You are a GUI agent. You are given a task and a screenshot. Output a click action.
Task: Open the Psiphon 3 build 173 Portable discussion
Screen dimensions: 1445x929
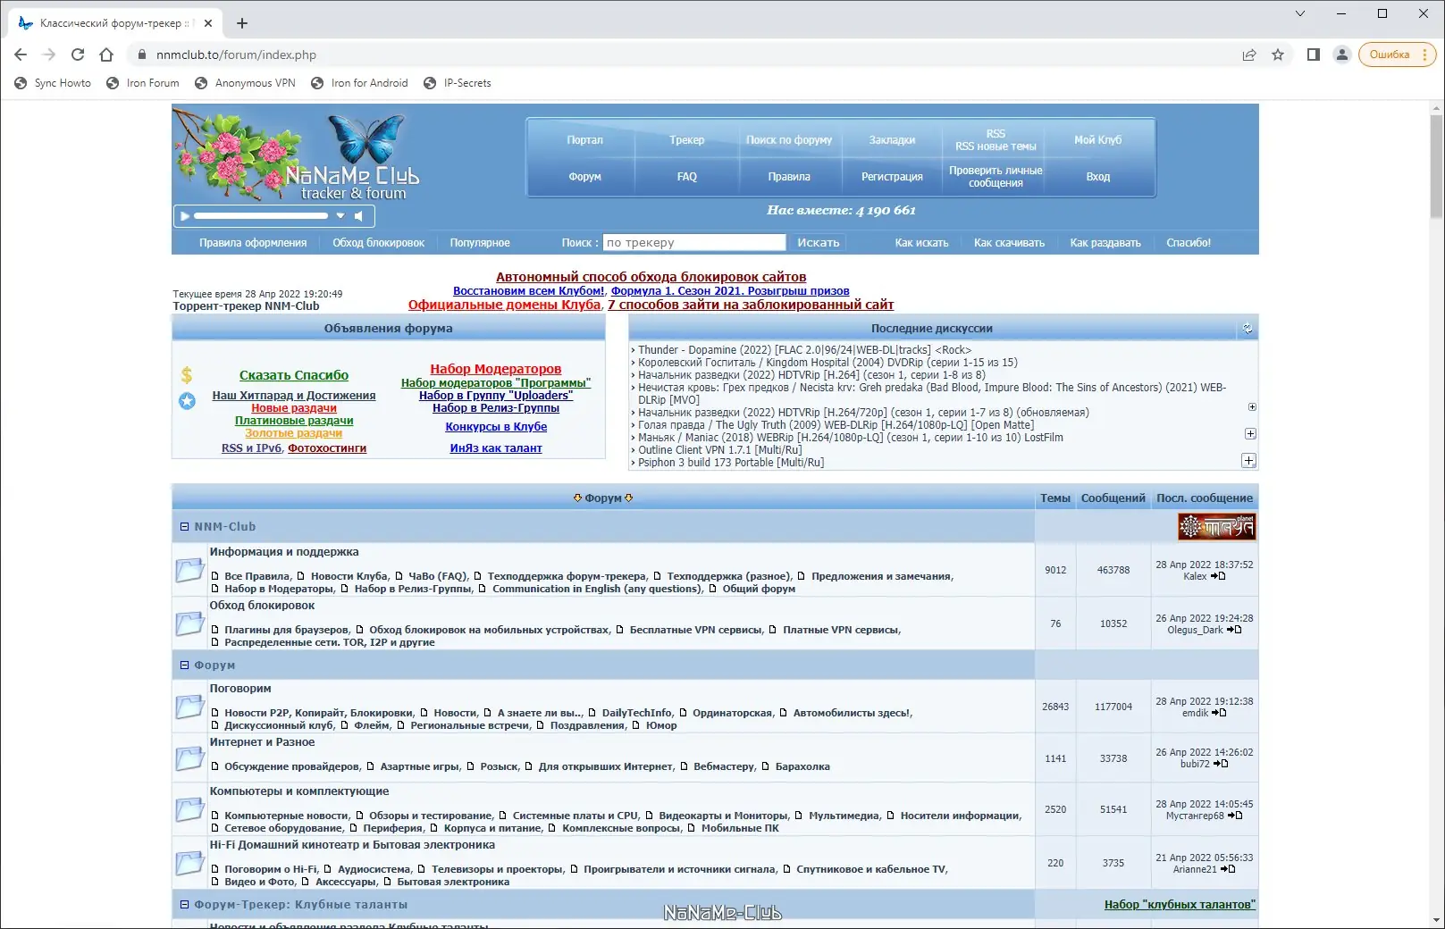pos(731,463)
